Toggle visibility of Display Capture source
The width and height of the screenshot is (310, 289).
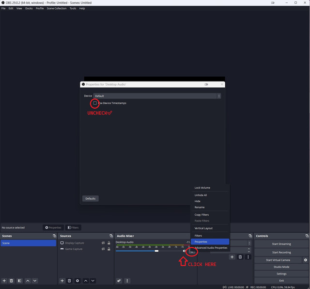click(x=103, y=243)
